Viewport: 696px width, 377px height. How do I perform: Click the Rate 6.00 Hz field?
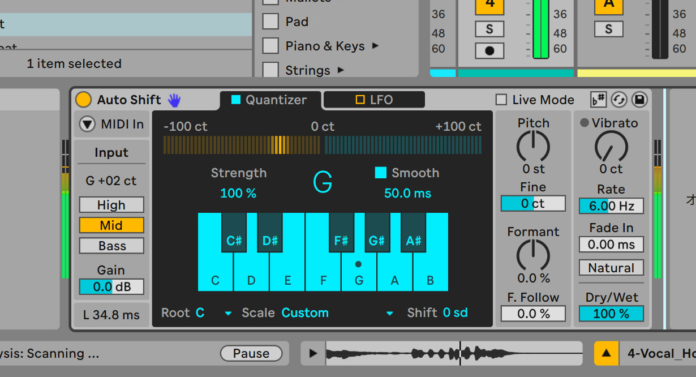[611, 206]
